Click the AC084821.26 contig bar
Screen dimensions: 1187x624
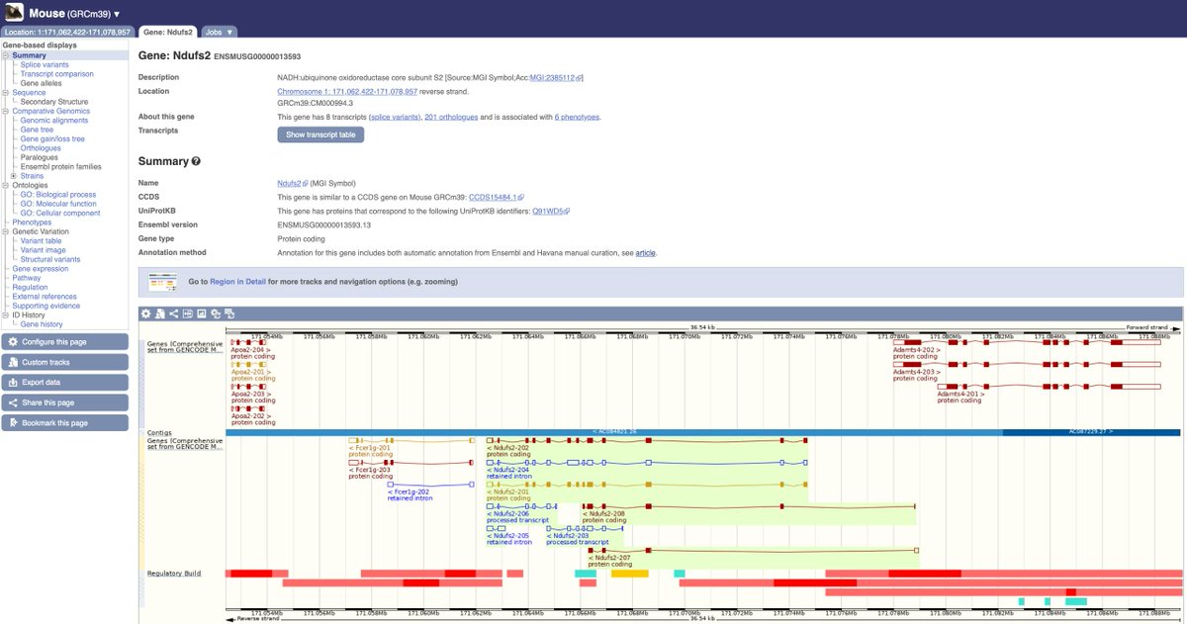pos(614,432)
